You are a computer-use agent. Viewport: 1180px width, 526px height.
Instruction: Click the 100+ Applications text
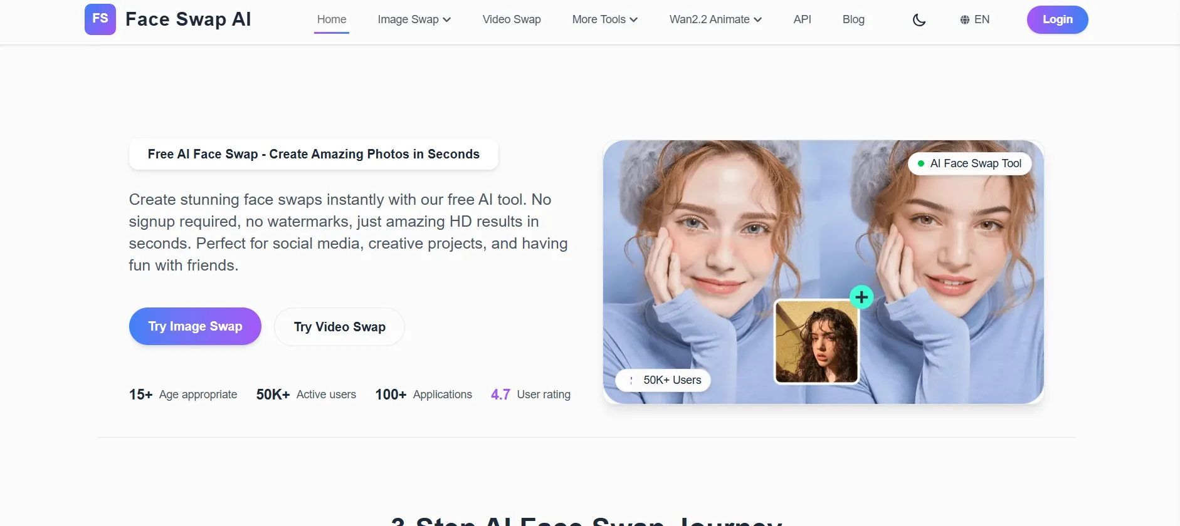[424, 394]
